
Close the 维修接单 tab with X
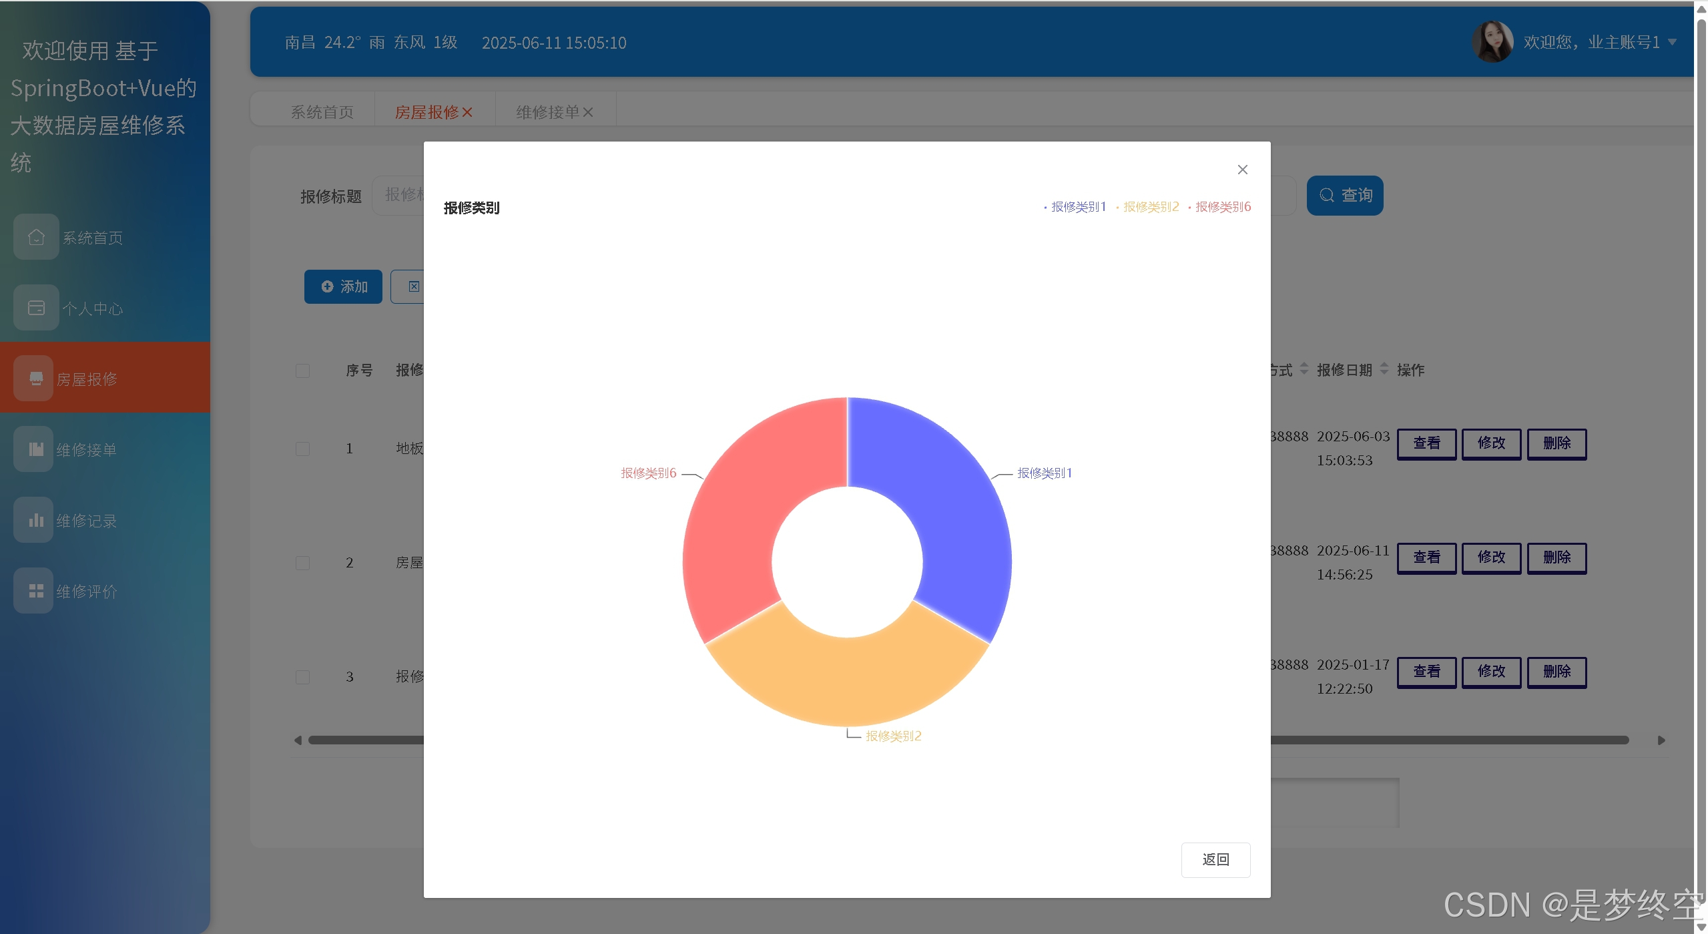(588, 112)
